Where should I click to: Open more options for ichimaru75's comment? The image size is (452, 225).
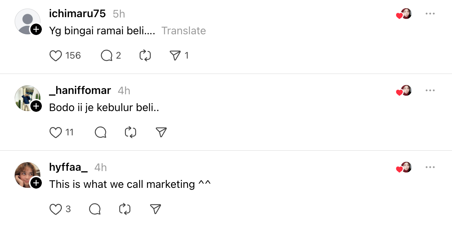(x=430, y=14)
